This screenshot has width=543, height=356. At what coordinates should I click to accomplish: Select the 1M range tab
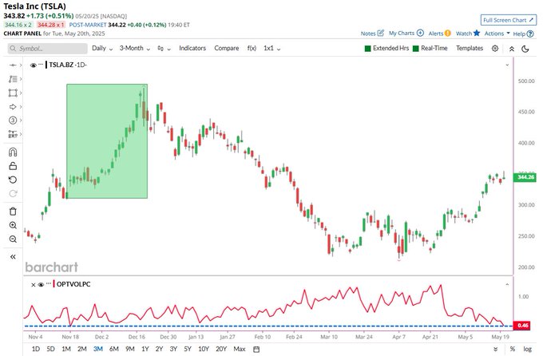pyautogui.click(x=66, y=349)
